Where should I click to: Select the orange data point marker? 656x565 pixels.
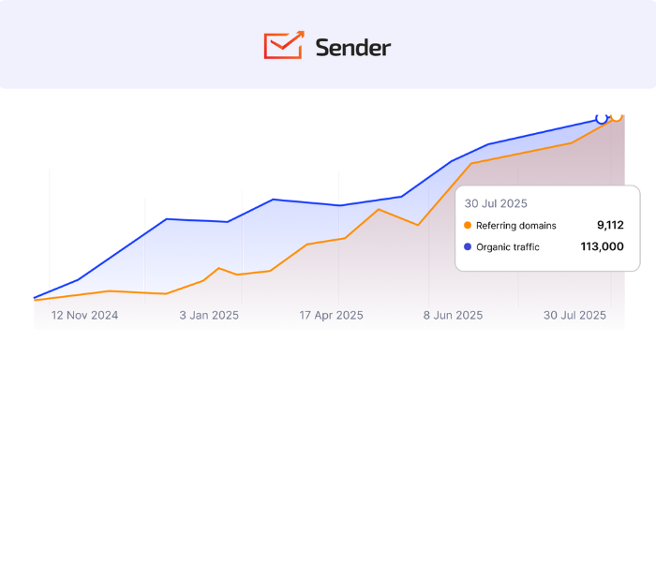pyautogui.click(x=617, y=115)
